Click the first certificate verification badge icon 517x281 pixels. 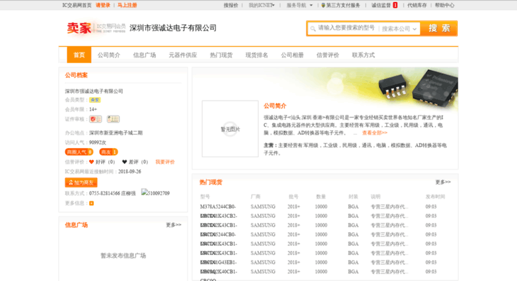tap(95, 119)
